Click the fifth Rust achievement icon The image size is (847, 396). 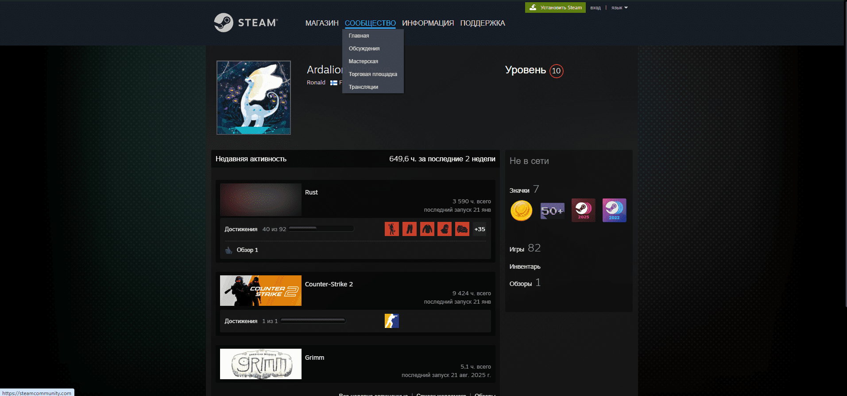462,229
